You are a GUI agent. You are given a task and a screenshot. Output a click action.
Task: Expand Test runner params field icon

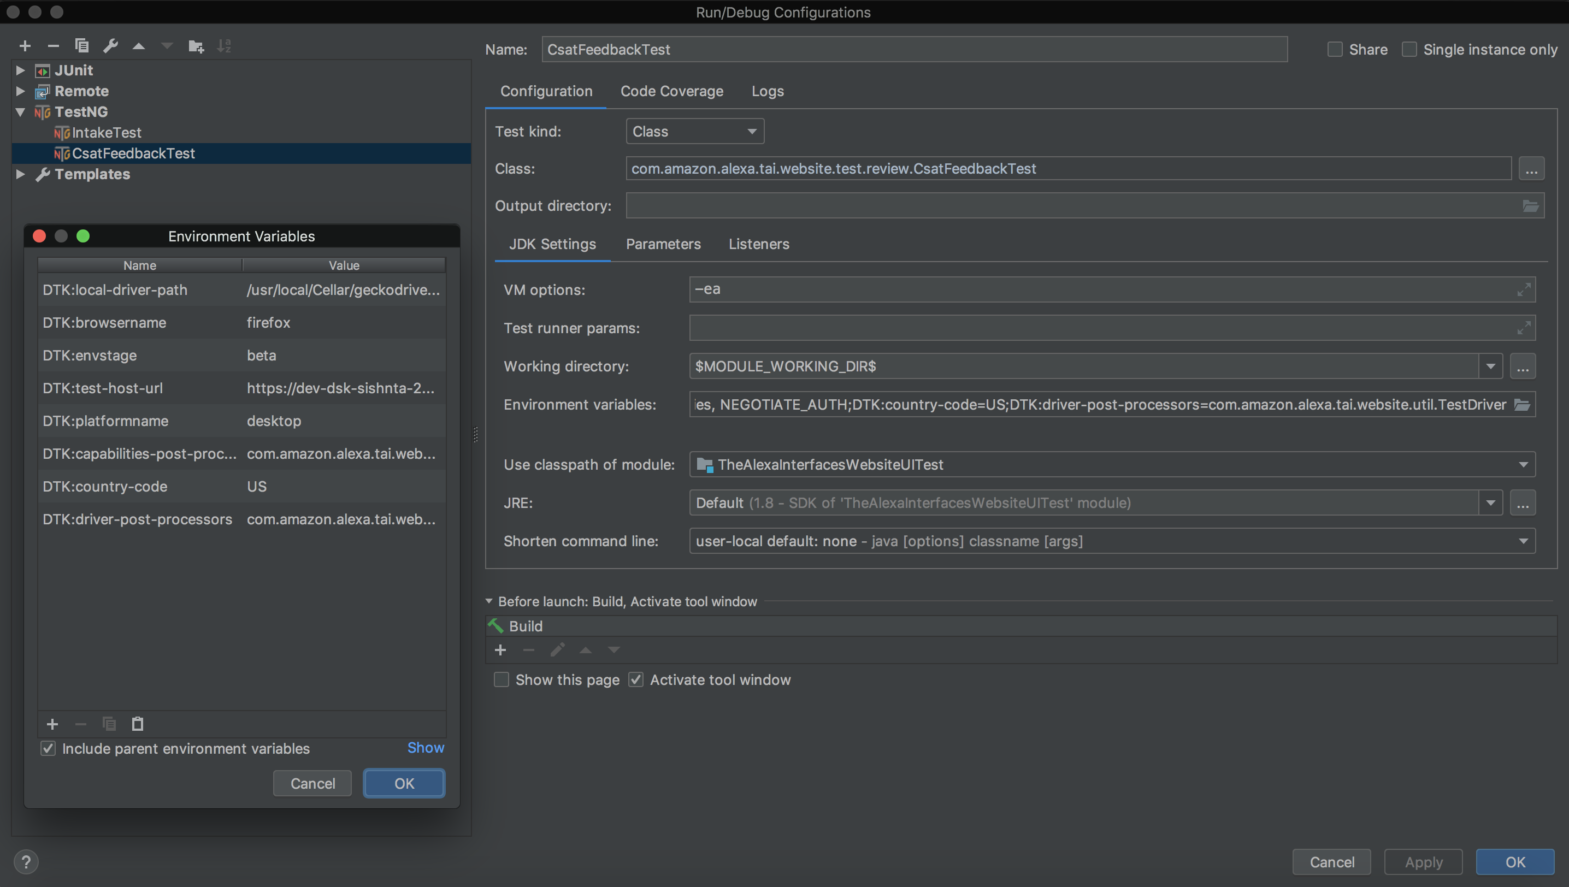tap(1524, 328)
